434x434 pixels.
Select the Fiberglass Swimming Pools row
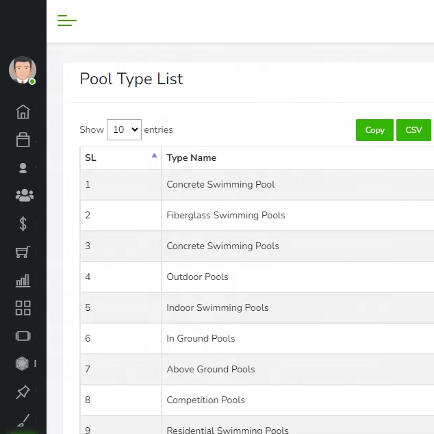(x=226, y=215)
